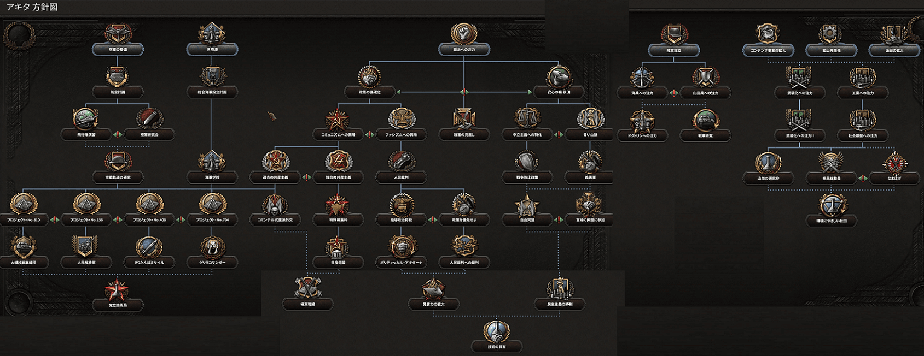Select the 自由同盟 star icon
Screen dimensions: 924x356
click(x=527, y=205)
